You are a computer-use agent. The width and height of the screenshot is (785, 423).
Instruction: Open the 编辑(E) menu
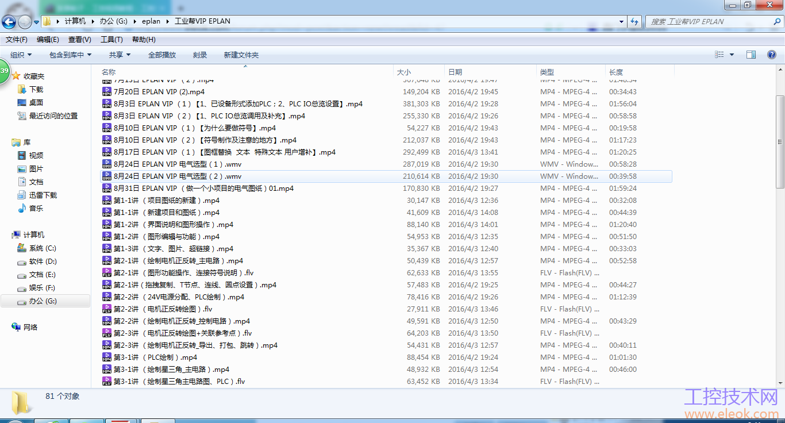pos(48,40)
